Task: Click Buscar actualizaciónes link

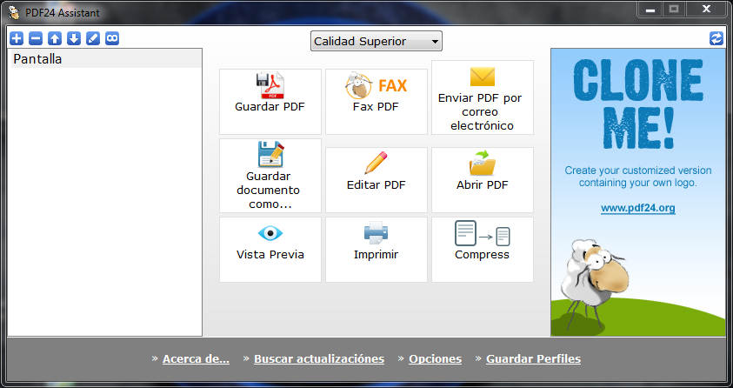Action: tap(319, 359)
